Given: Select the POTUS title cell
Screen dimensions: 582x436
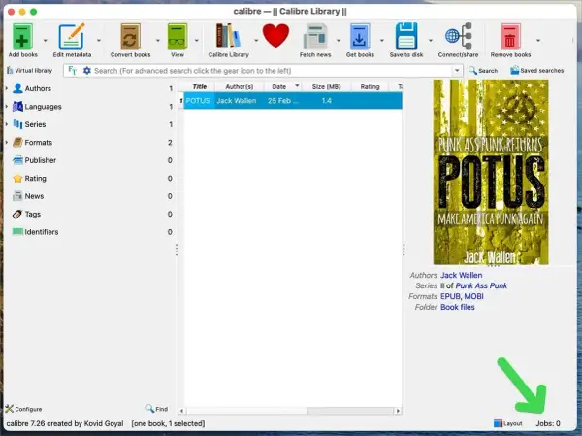Looking at the screenshot, I should (199, 101).
